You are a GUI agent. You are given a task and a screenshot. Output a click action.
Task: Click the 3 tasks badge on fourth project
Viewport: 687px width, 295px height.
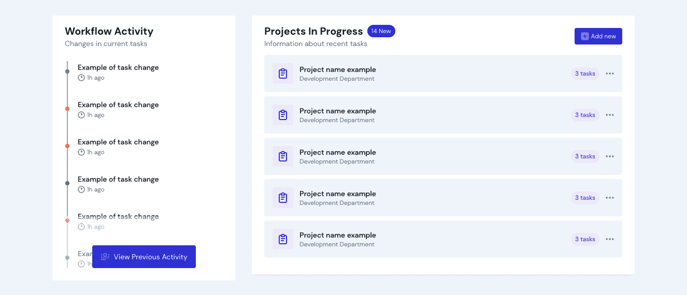[x=585, y=198]
